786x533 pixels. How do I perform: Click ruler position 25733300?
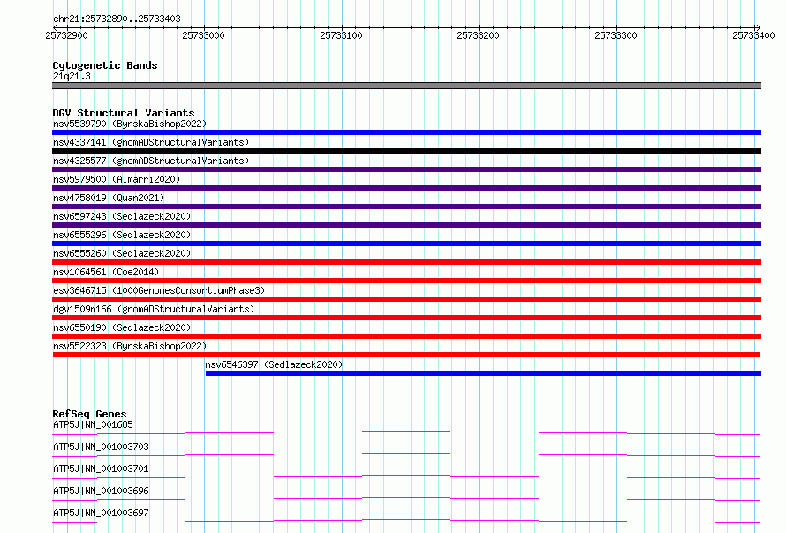click(616, 35)
